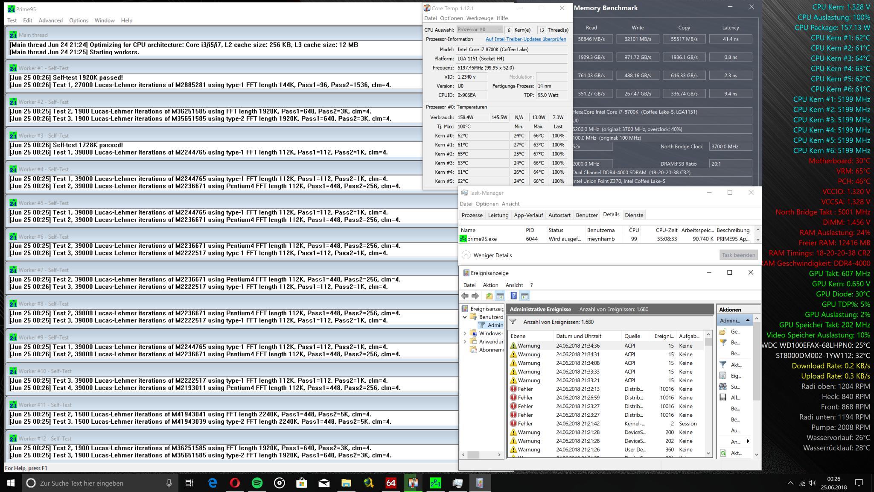Viewport: 874px width, 492px height.
Task: Collapse Benutzerdefinierte Ansichten tree node
Action: (465, 317)
